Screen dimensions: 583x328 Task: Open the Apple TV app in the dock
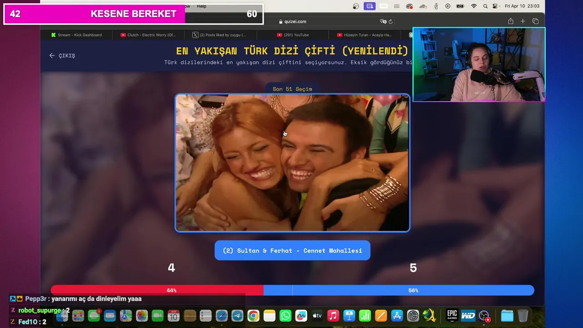click(317, 315)
